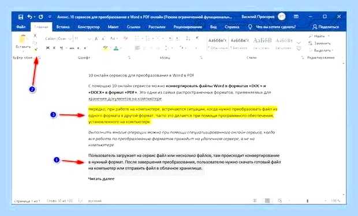Click the Cut scissors icon

pyautogui.click(x=35, y=36)
